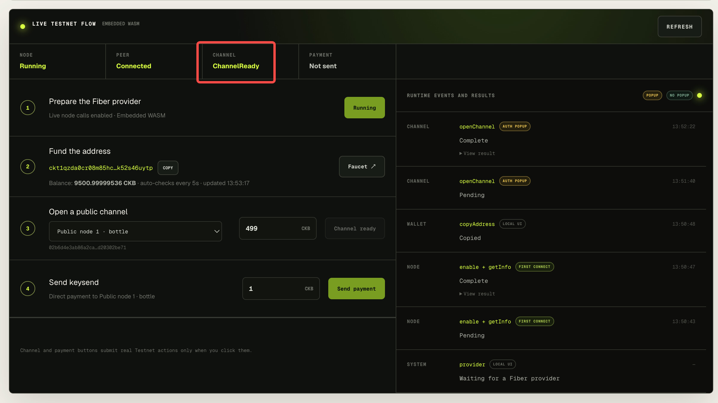
Task: Click LOCAL UI badge next to copyAddress
Action: (512, 224)
